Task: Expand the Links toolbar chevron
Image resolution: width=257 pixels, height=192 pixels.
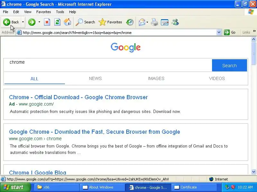Action: [254, 31]
